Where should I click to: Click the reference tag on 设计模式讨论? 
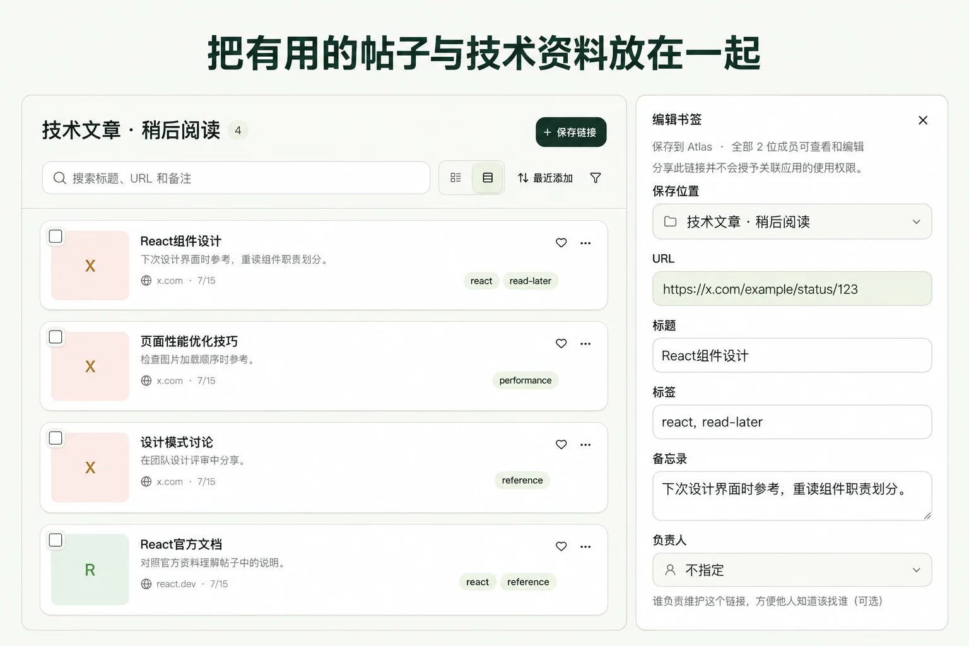pyautogui.click(x=522, y=480)
